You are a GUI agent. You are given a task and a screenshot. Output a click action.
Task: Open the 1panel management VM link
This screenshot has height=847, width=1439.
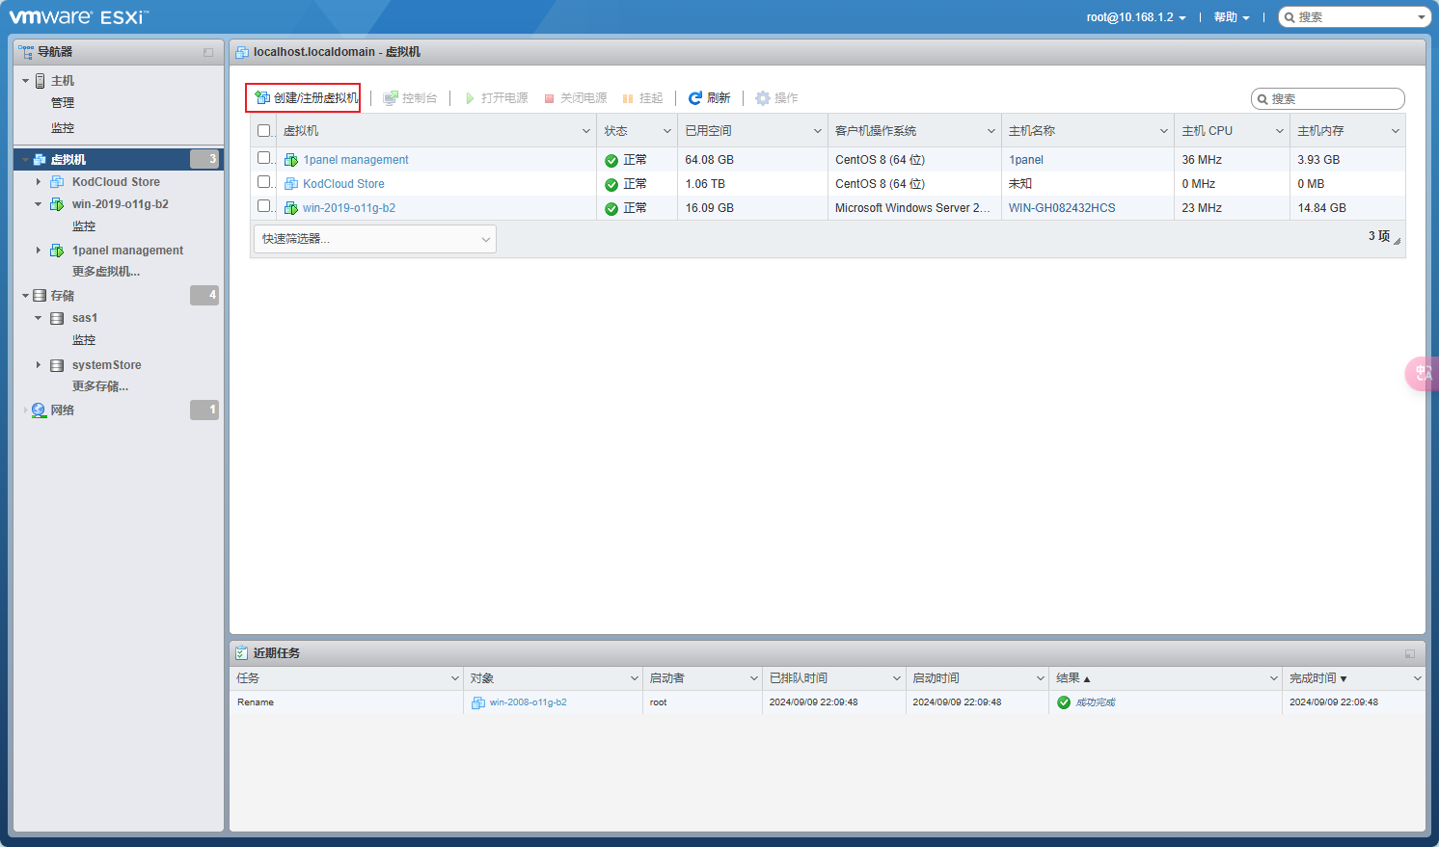(x=356, y=160)
